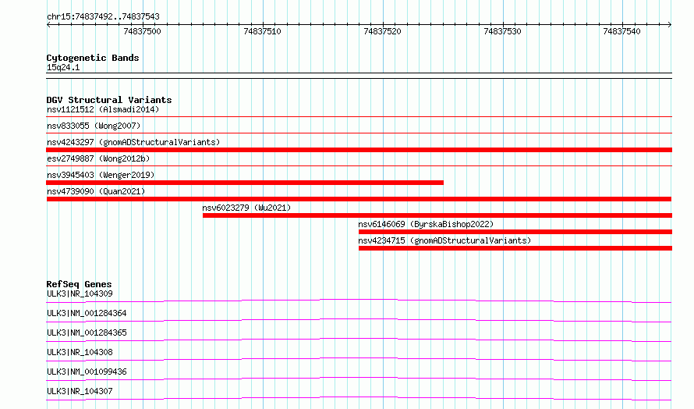Click the thick red bar of nsv4243297
Viewport: 694px width, 409px height.
point(359,150)
